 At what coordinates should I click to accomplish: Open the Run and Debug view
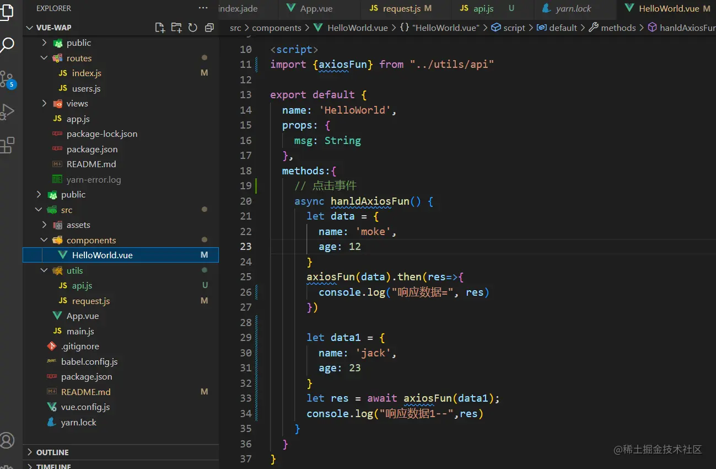pyautogui.click(x=7, y=112)
